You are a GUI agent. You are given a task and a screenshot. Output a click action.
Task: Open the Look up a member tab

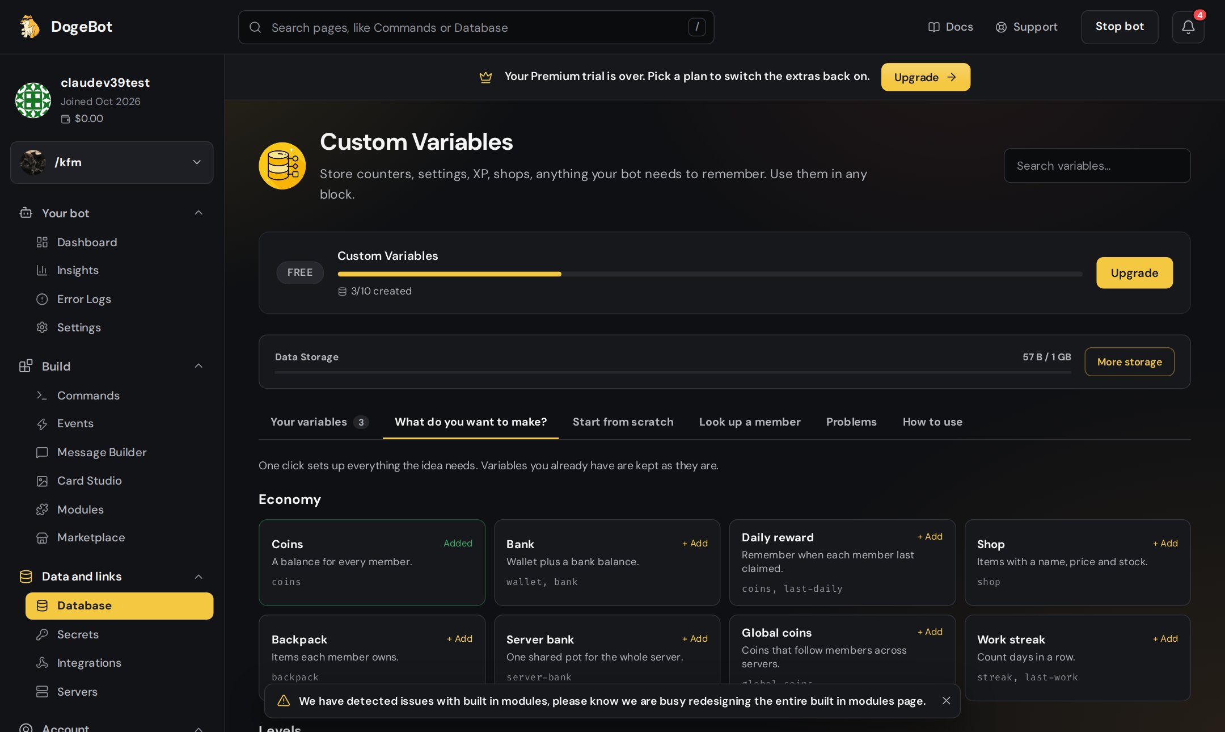tap(749, 422)
